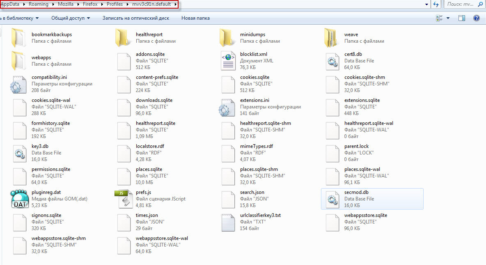The height and width of the screenshot is (265, 486).
Task: Select the secmod.db database icon
Action: pyautogui.click(x=332, y=199)
